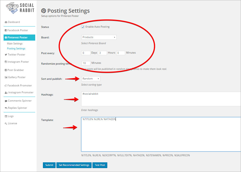Go to Facebook Poster section
Screen dimensions: 241x172
pos(18,30)
